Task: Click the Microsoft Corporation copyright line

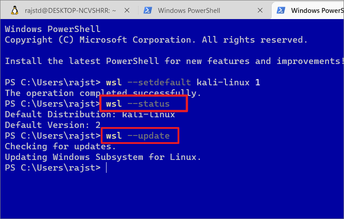Action: [x=156, y=40]
